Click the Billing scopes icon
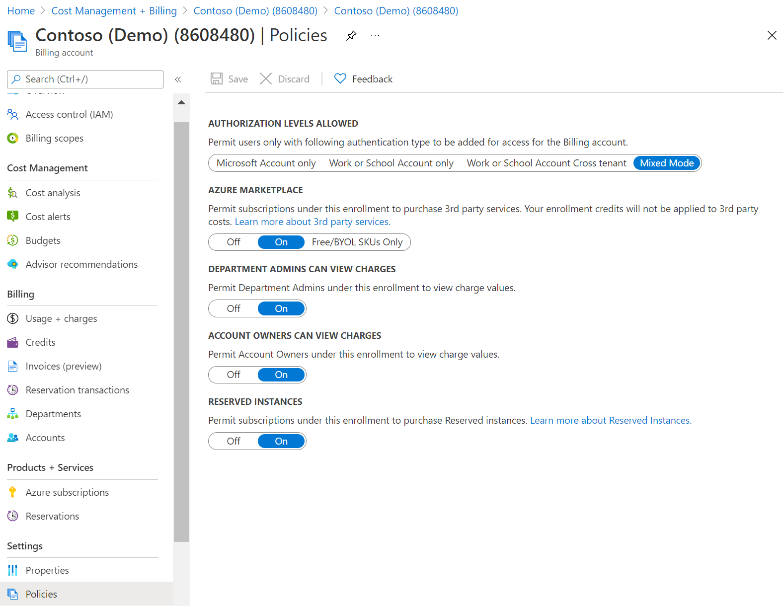 pyautogui.click(x=13, y=138)
